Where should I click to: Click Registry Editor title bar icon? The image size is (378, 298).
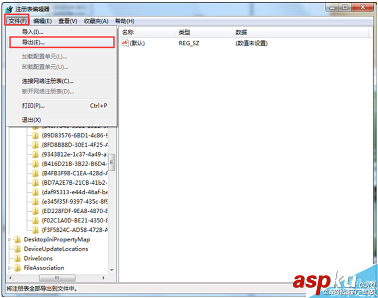point(10,10)
